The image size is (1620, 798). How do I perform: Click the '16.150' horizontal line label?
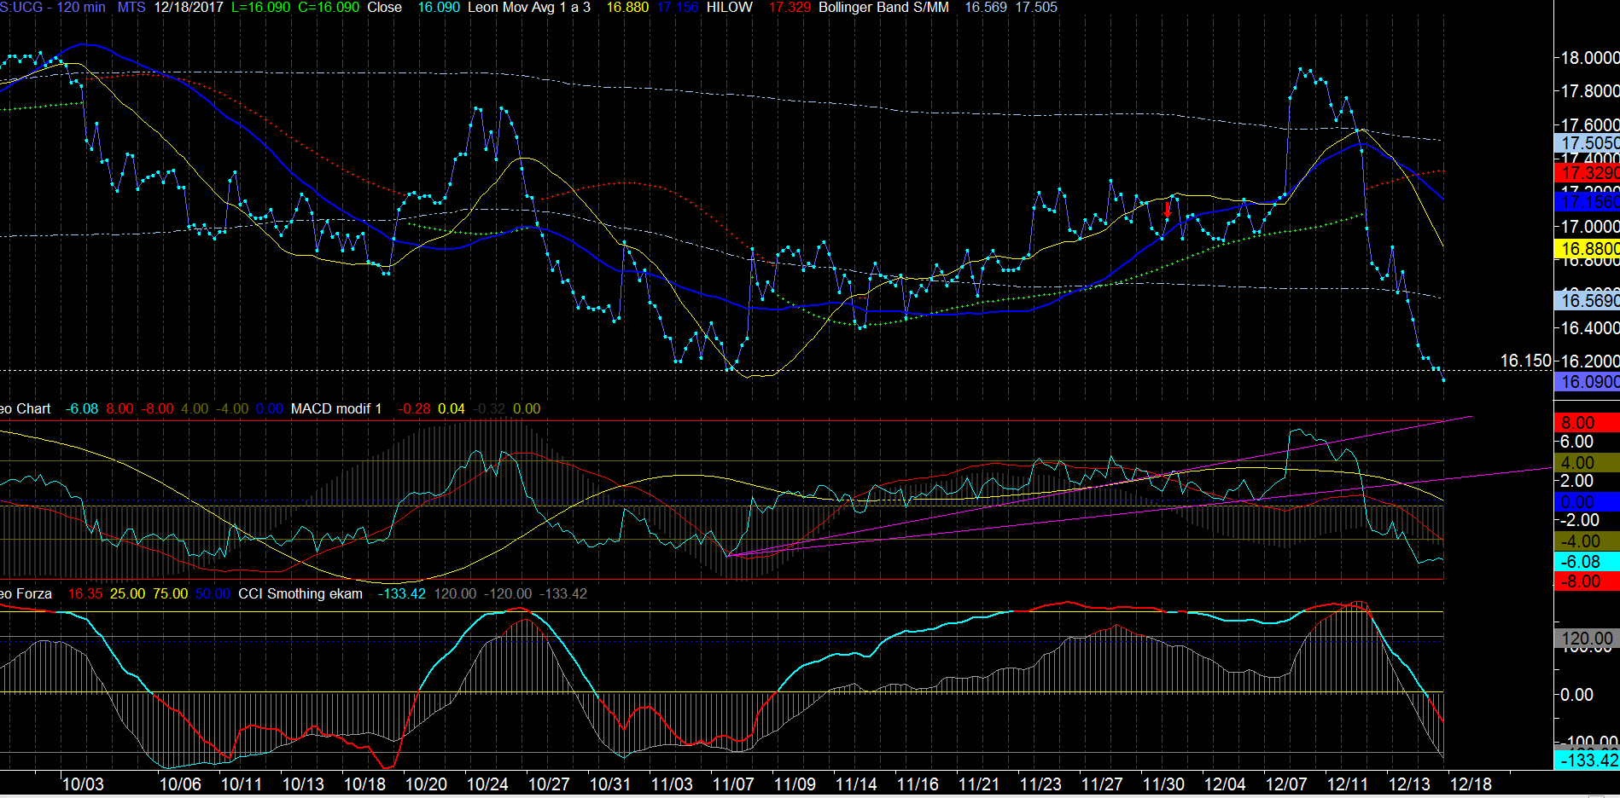click(1525, 361)
